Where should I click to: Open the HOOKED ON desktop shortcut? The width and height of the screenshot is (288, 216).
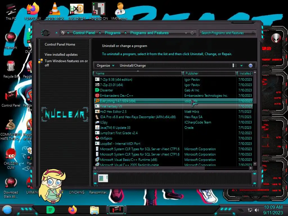98,12
